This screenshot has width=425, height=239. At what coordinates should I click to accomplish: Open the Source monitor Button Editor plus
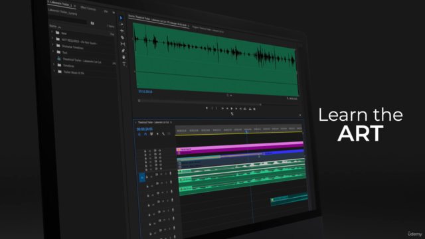(300, 115)
